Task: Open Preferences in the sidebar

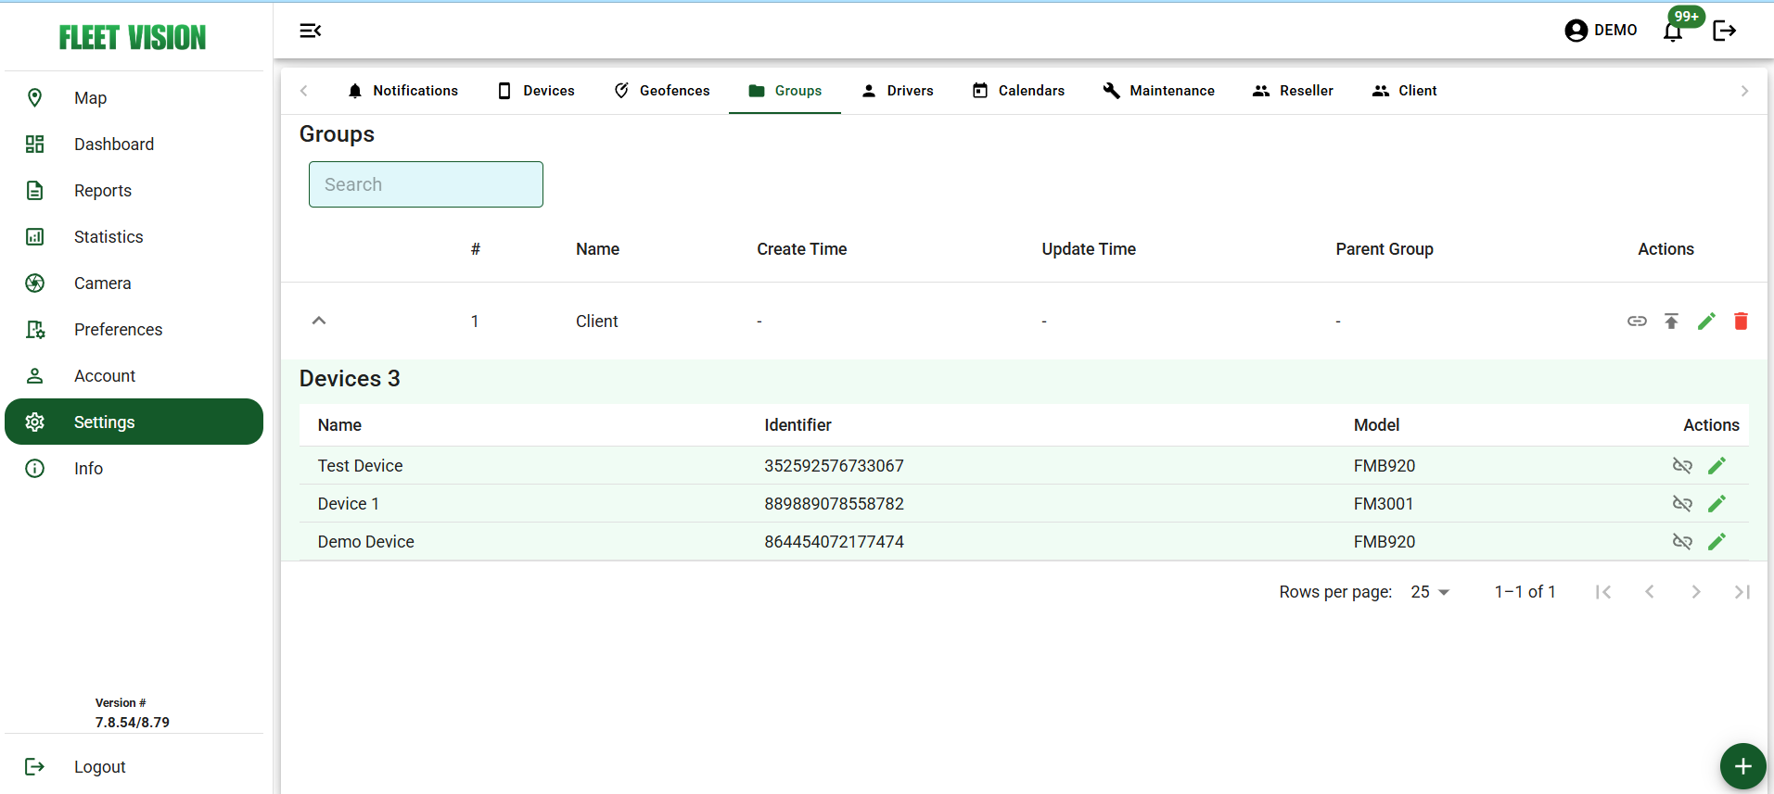Action: [134, 329]
